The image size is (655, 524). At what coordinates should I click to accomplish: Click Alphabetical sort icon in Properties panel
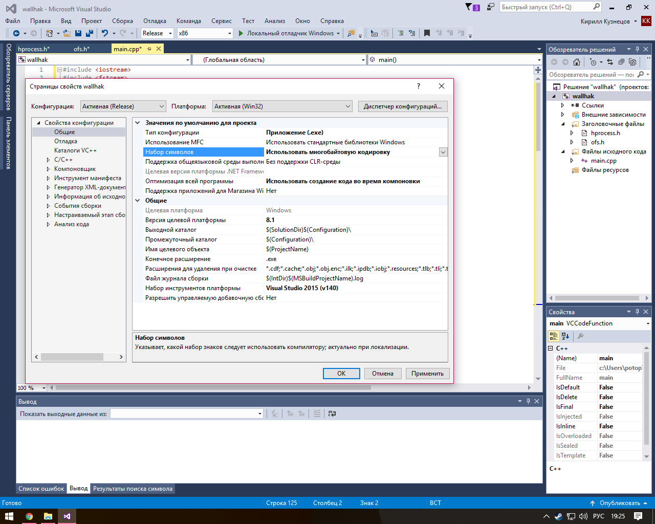click(x=565, y=336)
